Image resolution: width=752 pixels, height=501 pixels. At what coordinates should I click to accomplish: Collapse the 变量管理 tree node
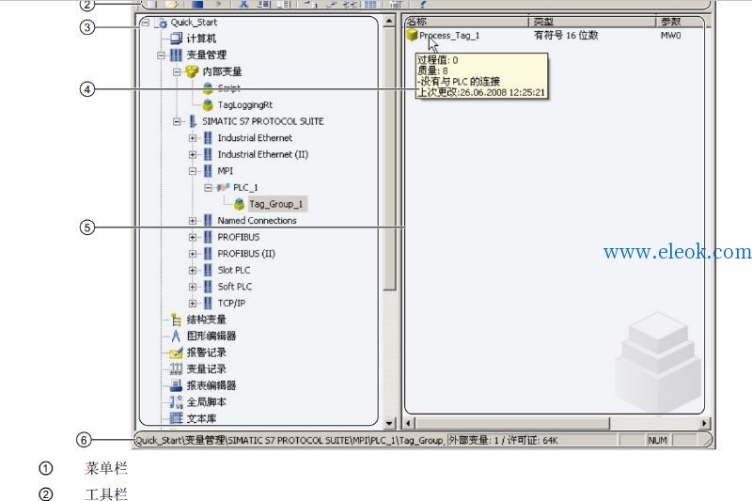pos(161,55)
